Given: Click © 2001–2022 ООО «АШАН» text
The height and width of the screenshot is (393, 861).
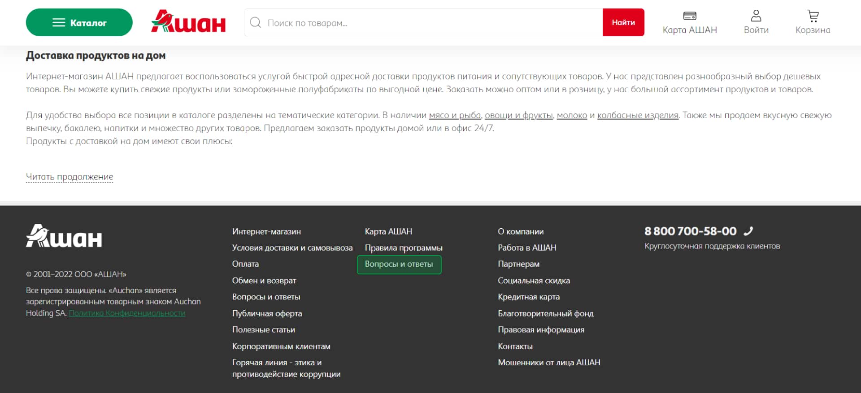Looking at the screenshot, I should point(76,274).
